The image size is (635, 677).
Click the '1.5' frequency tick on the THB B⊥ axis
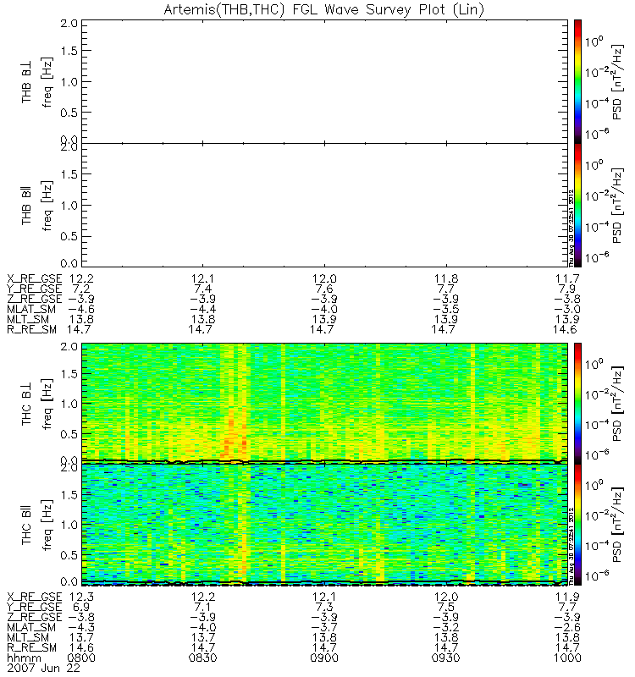pos(69,51)
